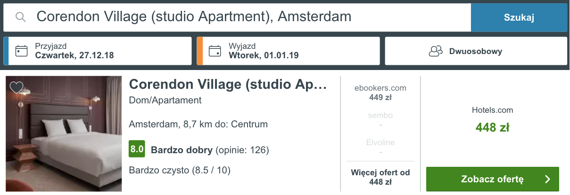Screen dimensions: 570x195
Task: Open the Corendon Village hotel title link
Action: click(227, 85)
